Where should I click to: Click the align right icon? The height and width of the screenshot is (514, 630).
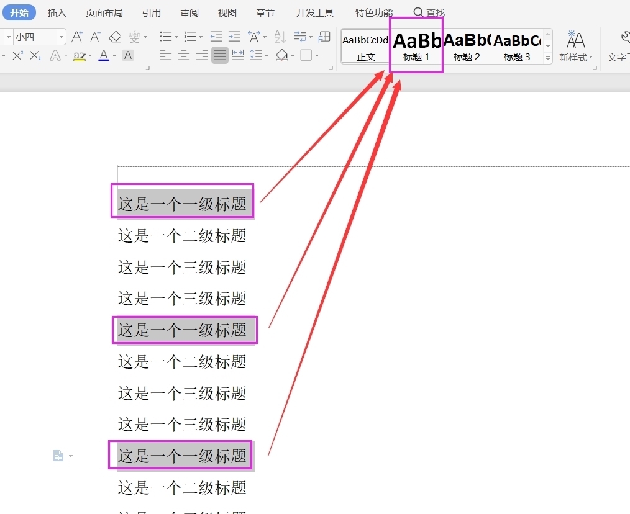(x=202, y=56)
